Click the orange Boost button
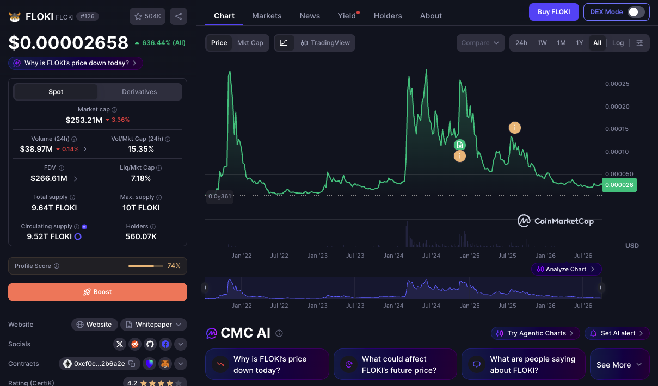Viewport: 658px width, 386px height. (x=97, y=292)
